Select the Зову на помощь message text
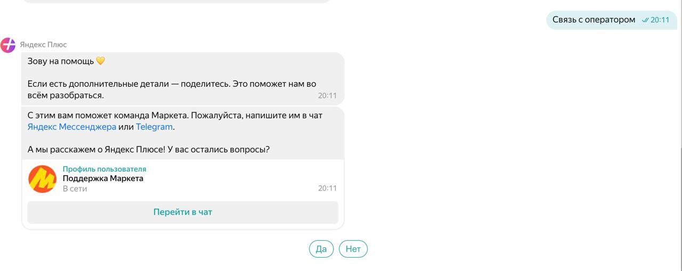 click(x=61, y=61)
